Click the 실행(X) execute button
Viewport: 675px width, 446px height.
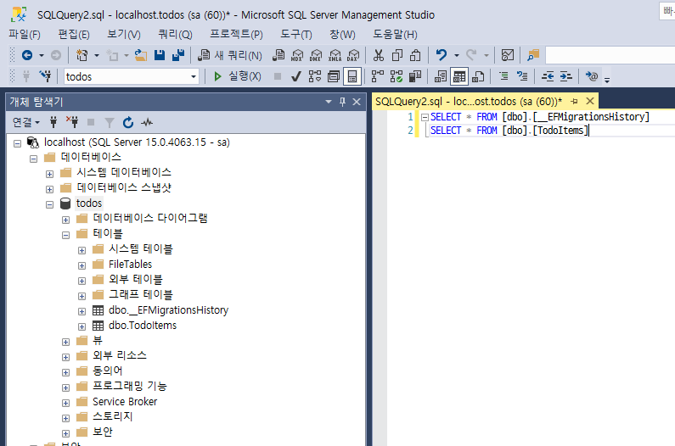coord(237,76)
